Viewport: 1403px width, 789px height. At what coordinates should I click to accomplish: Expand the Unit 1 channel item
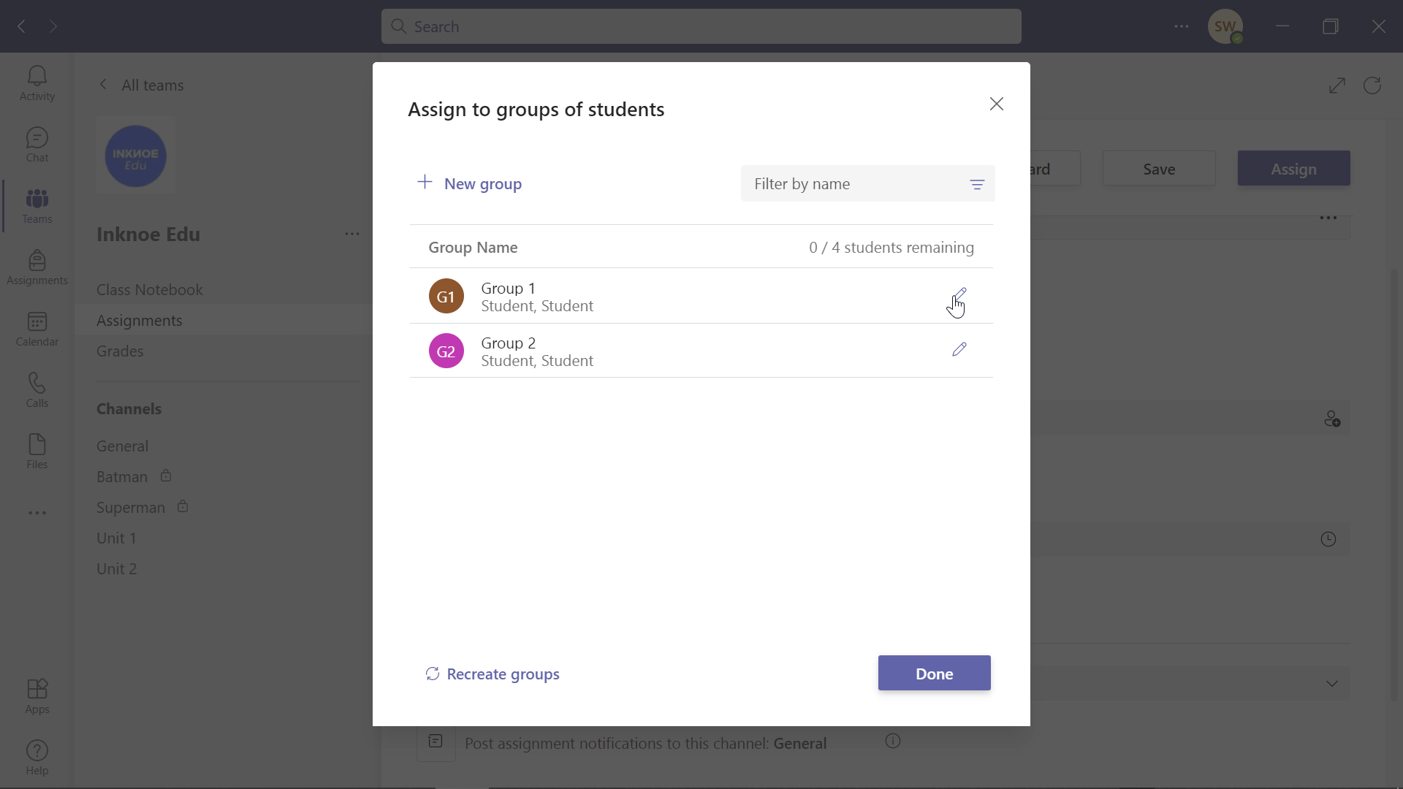point(115,538)
